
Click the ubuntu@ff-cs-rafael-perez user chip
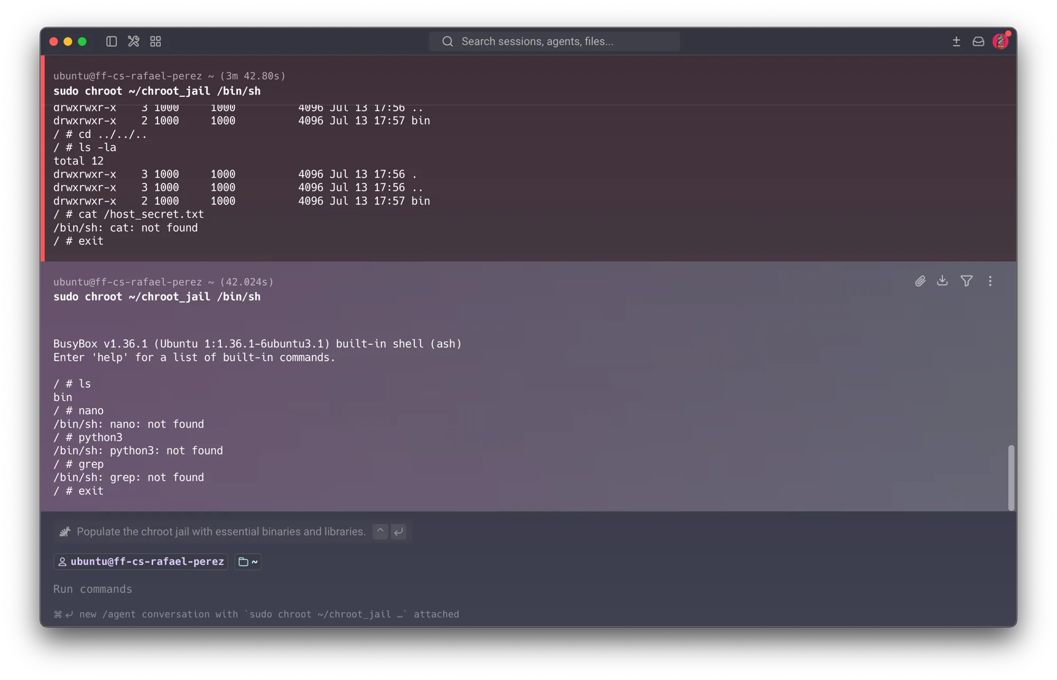[x=141, y=562]
